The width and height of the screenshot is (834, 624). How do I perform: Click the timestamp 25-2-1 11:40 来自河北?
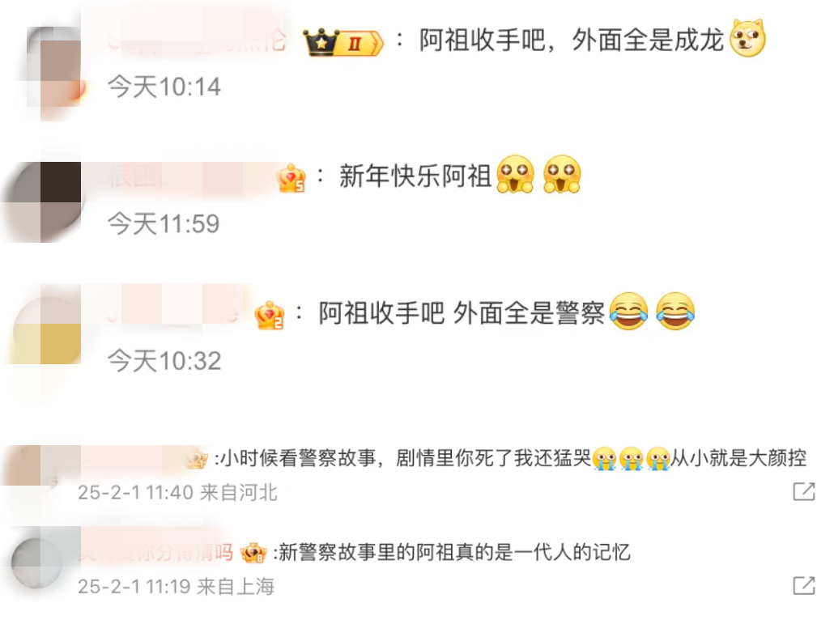click(177, 493)
